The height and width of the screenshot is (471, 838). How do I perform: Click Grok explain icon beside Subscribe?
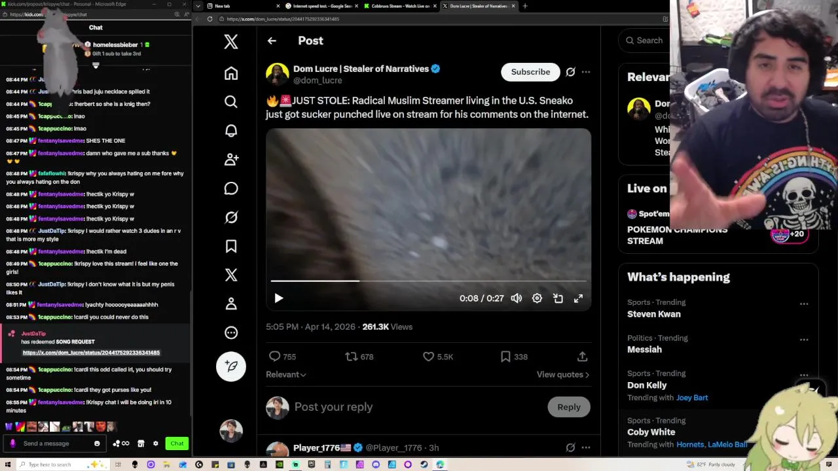570,72
